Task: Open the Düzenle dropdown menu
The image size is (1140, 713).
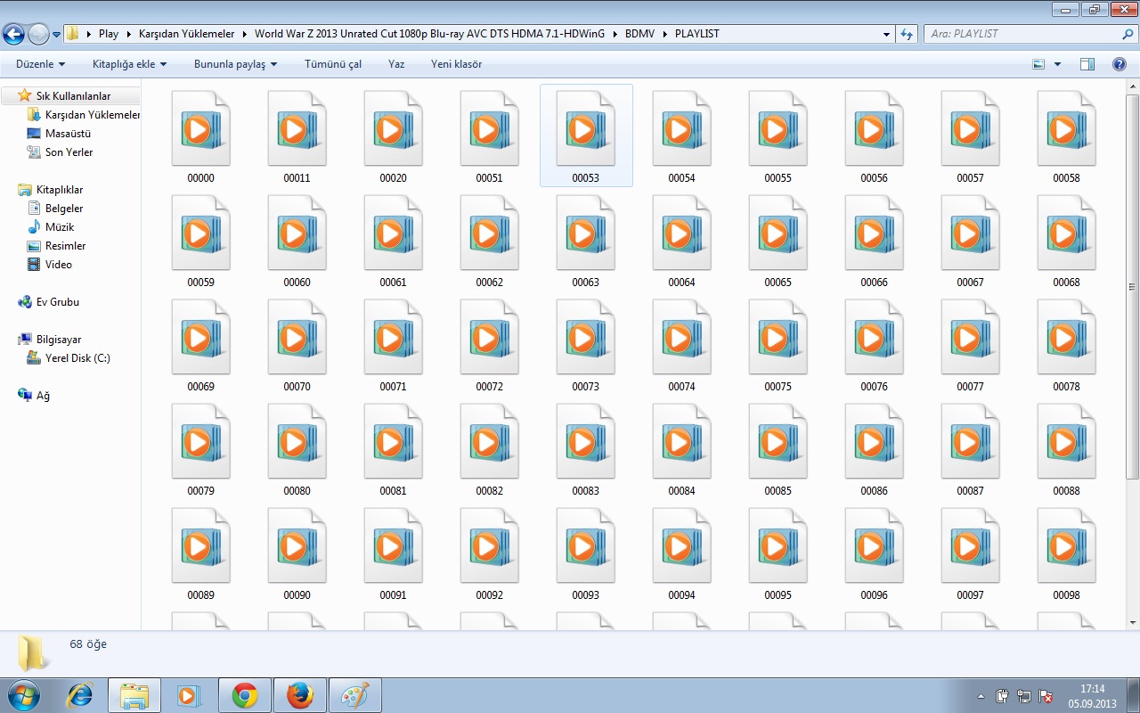Action: [41, 64]
